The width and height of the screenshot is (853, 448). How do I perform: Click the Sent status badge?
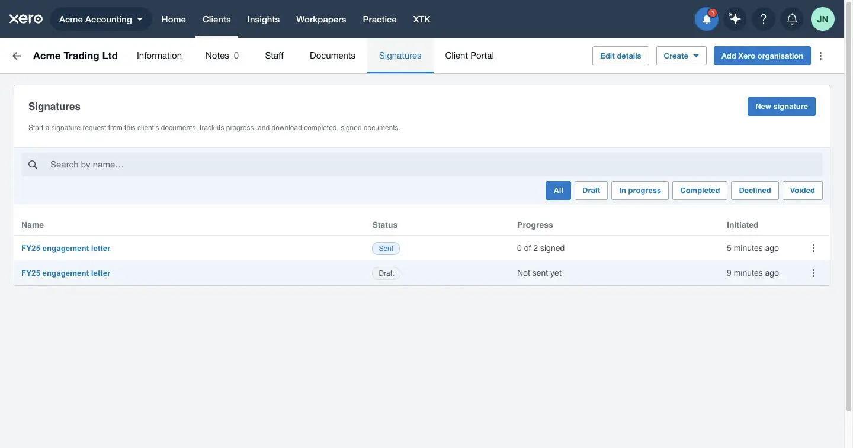(x=386, y=249)
